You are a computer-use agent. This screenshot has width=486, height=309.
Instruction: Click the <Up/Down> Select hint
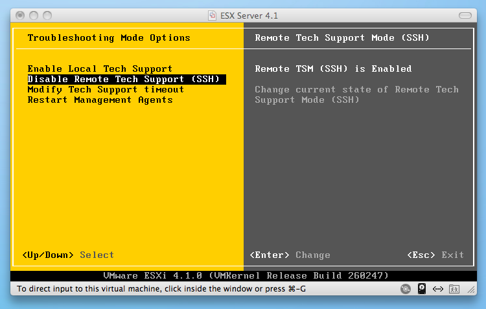[x=68, y=255]
